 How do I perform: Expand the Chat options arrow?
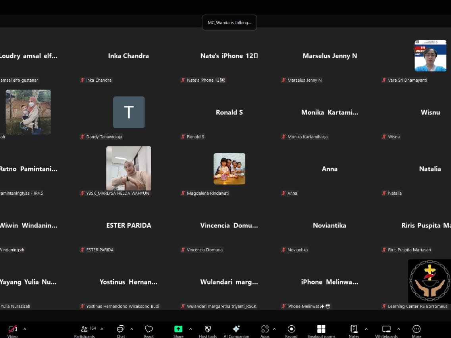click(131, 329)
